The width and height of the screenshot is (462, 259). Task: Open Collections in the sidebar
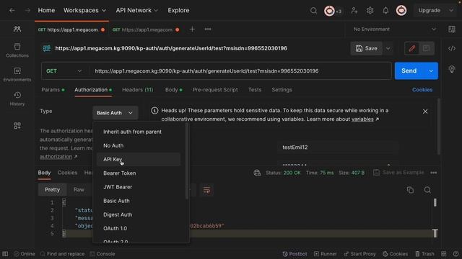(17, 50)
